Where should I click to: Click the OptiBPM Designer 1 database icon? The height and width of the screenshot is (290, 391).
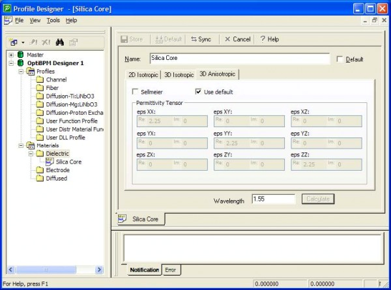(x=21, y=63)
